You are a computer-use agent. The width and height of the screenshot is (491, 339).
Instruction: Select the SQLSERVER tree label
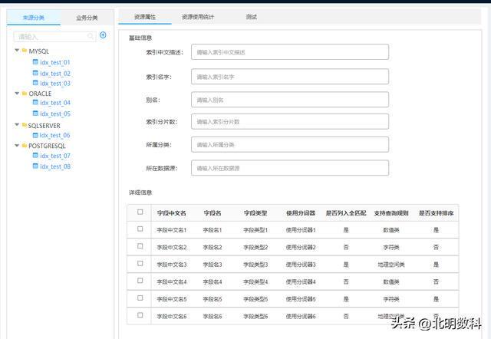[44, 126]
